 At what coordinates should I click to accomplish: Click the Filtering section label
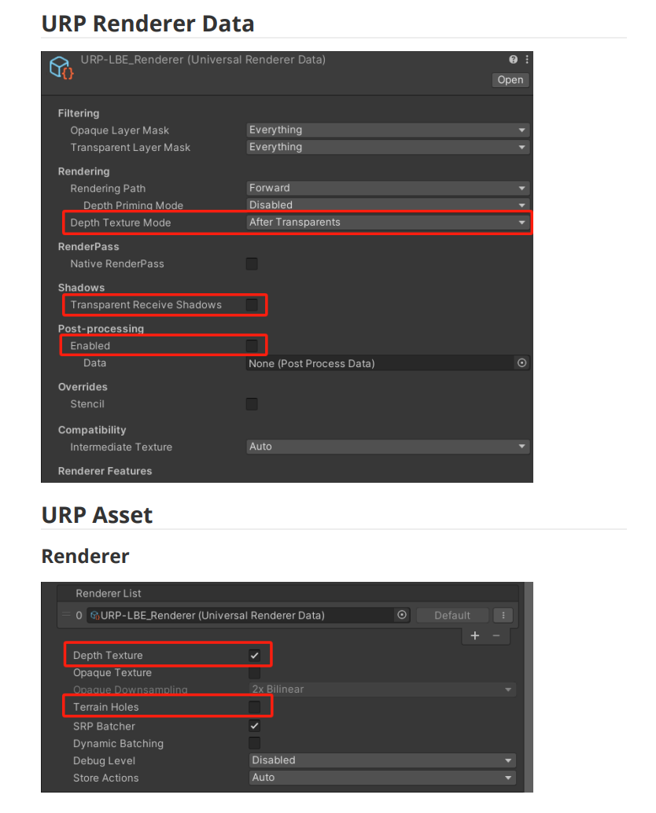coord(79,113)
